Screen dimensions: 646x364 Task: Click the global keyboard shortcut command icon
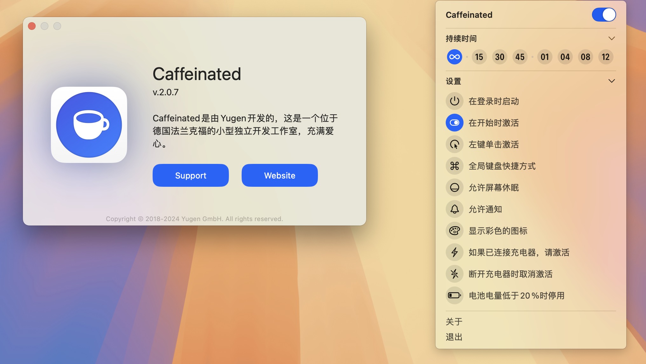tap(455, 166)
